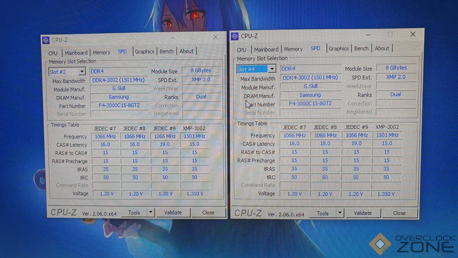Click the CPU-Z app icon in right window title bar
Viewport: 458px width, 258px height.
(235, 36)
